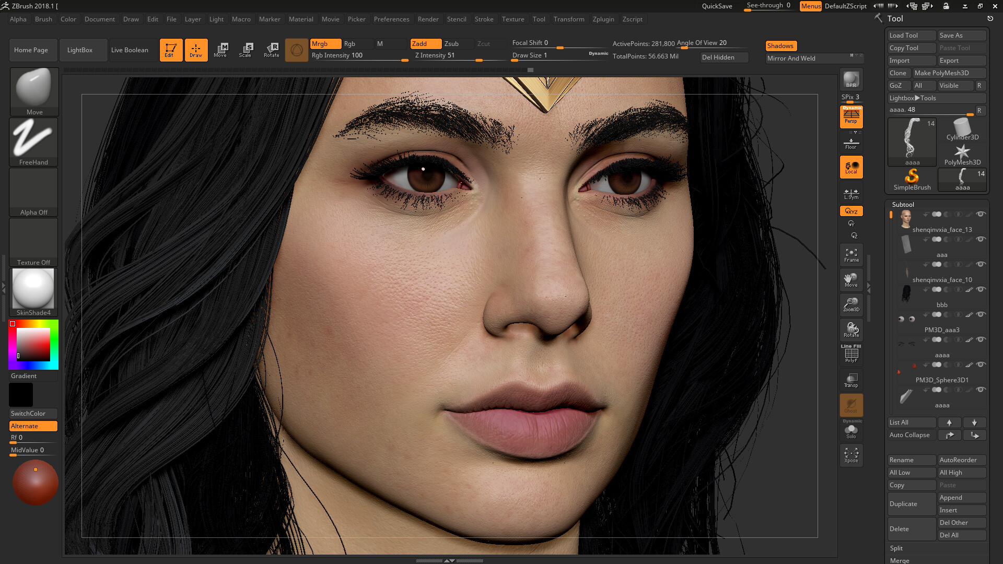Click the QuickSave button
This screenshot has height=564, width=1003.
tap(717, 6)
